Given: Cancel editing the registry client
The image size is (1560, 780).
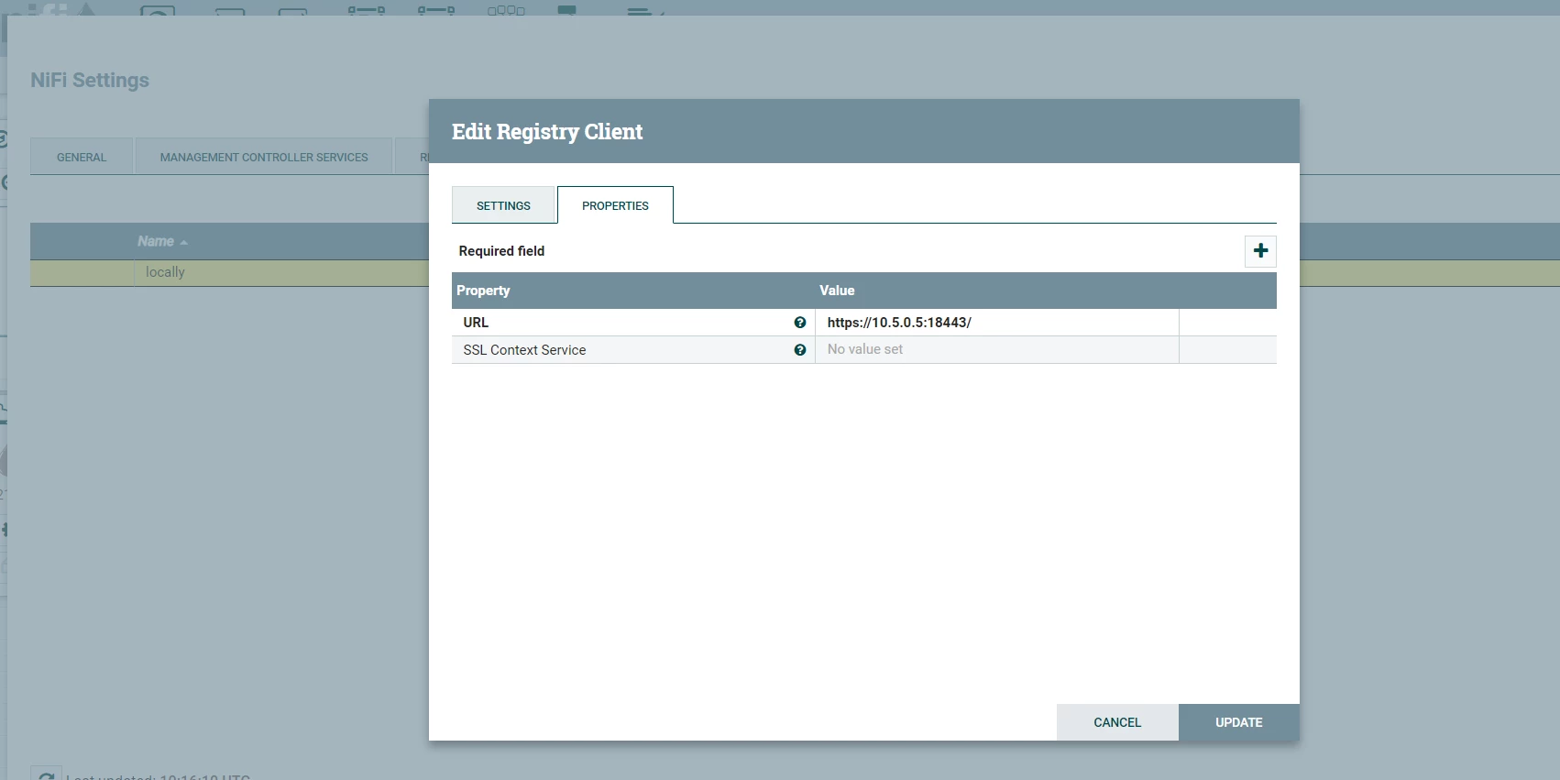Looking at the screenshot, I should pos(1117,722).
